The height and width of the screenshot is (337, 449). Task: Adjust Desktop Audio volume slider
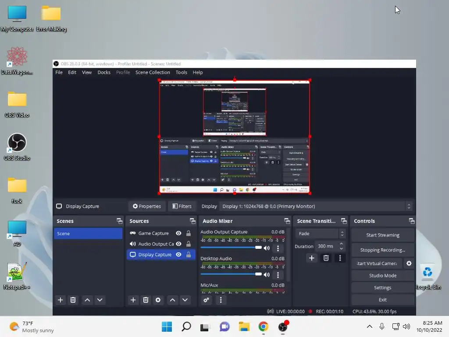[x=231, y=274]
